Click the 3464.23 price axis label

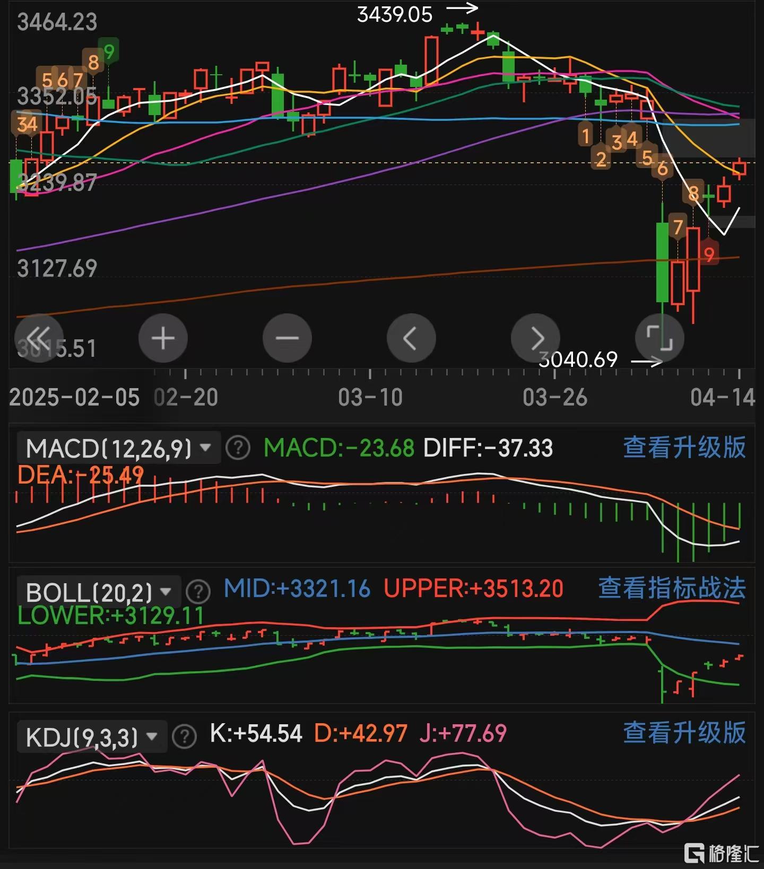[x=57, y=23]
